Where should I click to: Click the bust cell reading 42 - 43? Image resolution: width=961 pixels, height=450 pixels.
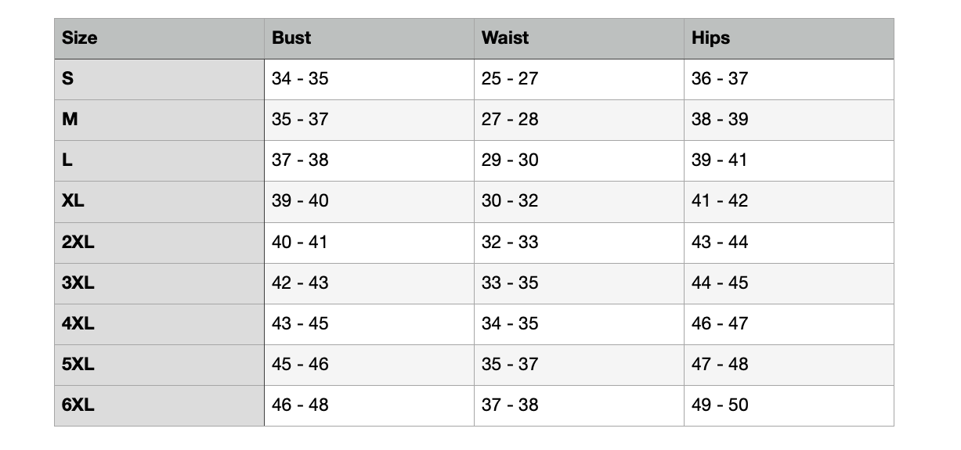pos(369,283)
